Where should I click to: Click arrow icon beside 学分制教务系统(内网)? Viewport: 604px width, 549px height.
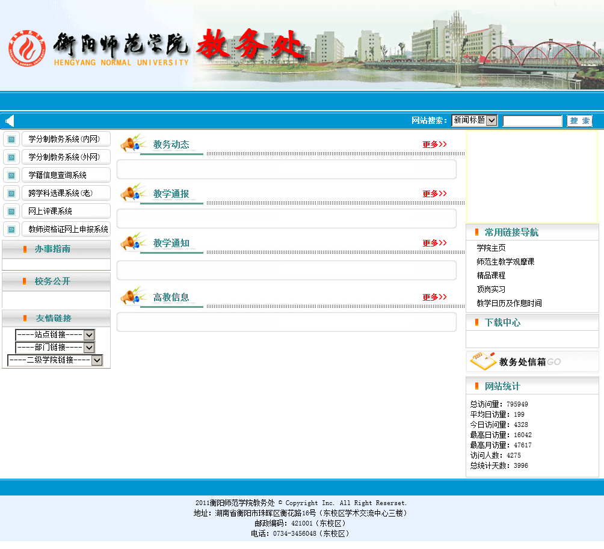pos(11,140)
